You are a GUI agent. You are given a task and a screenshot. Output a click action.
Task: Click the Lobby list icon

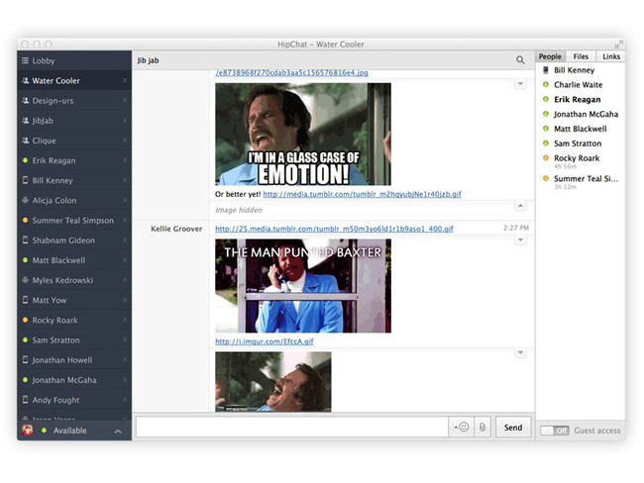[25, 60]
